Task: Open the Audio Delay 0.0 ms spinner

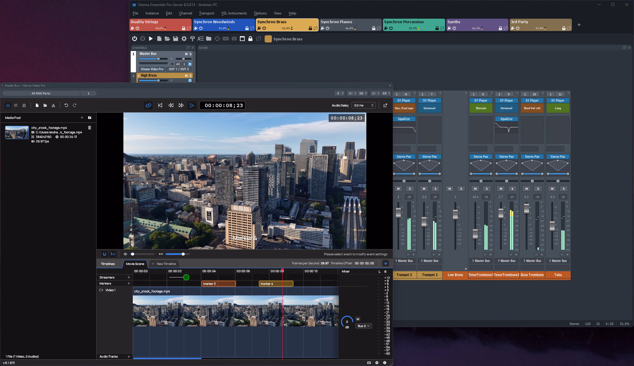Action: click(x=364, y=105)
